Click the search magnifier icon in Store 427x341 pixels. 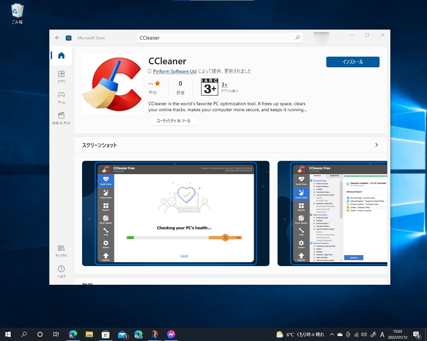pos(298,38)
